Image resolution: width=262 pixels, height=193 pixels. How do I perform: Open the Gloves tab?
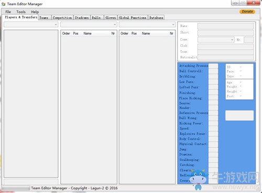(x=111, y=18)
